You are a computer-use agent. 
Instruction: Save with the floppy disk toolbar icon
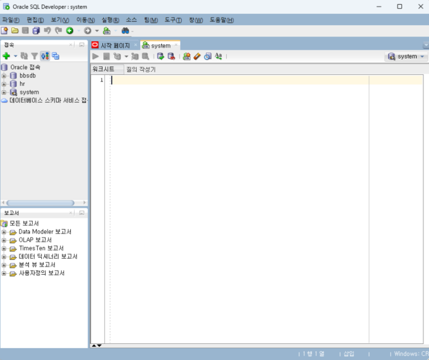click(24, 31)
